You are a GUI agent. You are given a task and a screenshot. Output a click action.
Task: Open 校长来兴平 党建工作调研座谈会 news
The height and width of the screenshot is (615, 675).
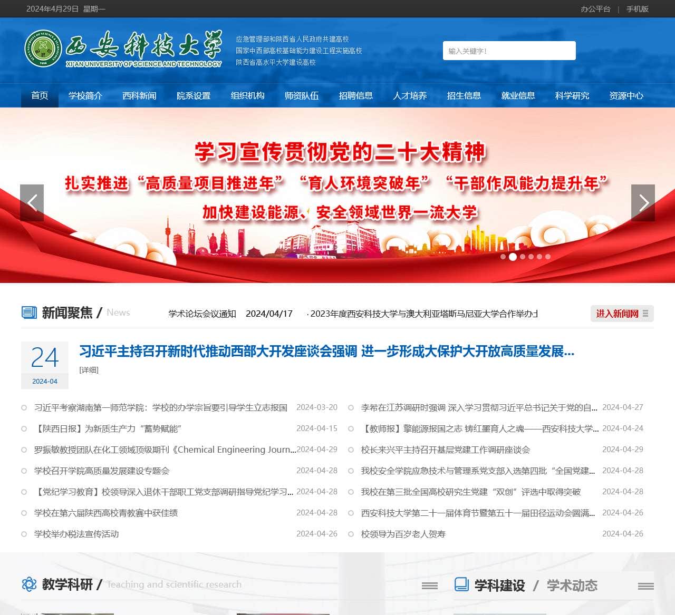[446, 450]
